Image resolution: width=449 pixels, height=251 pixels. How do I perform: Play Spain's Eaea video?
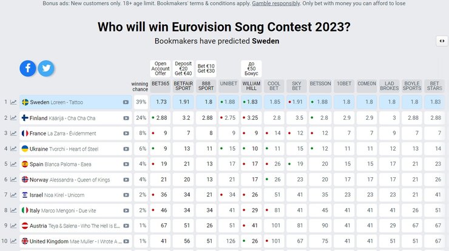click(126, 164)
